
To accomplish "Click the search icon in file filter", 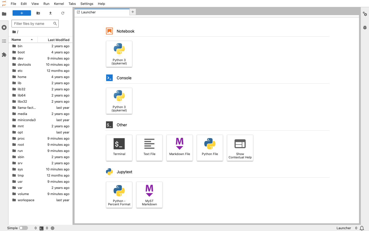I will (55, 24).
